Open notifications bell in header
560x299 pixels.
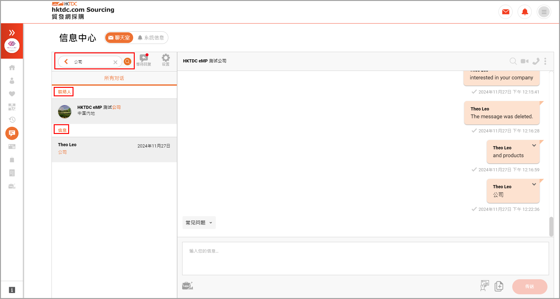click(x=525, y=12)
